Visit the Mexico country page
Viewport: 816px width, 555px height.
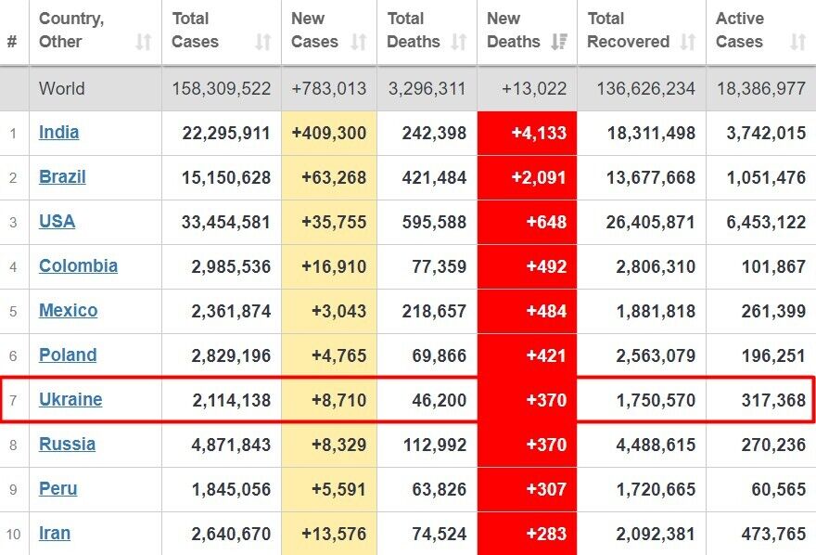coord(68,311)
